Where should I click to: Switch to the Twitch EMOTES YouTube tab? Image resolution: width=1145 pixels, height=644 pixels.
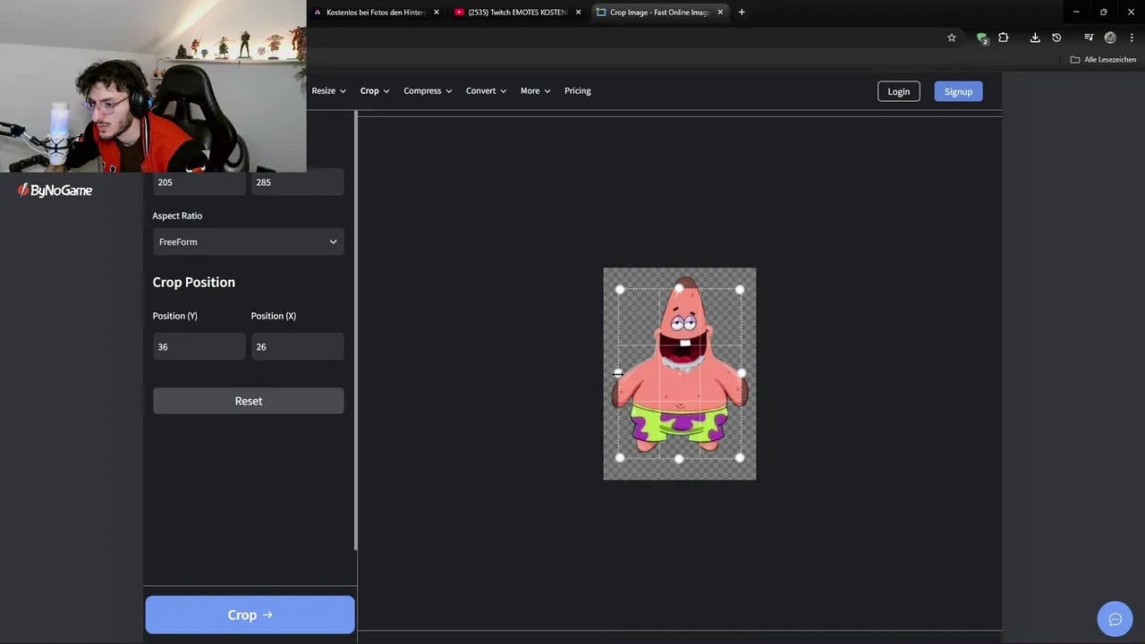click(x=517, y=13)
